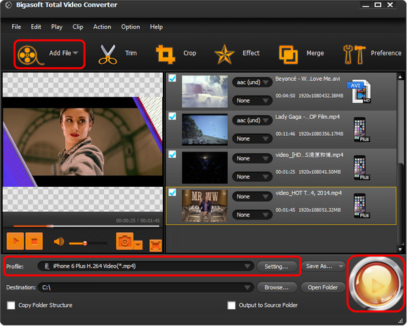The image size is (407, 326).
Task: Open None subtitle dropdown for Lady Gaga file
Action: pos(252,139)
